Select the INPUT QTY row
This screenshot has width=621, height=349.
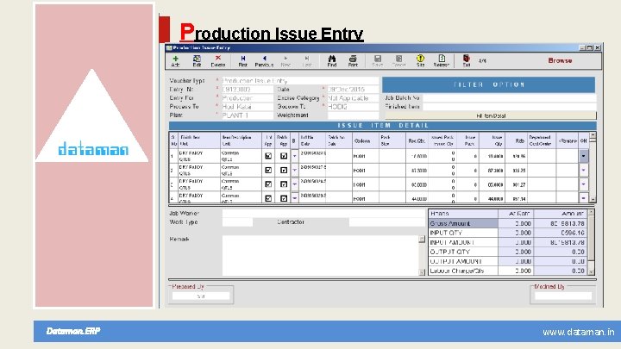[508, 233]
